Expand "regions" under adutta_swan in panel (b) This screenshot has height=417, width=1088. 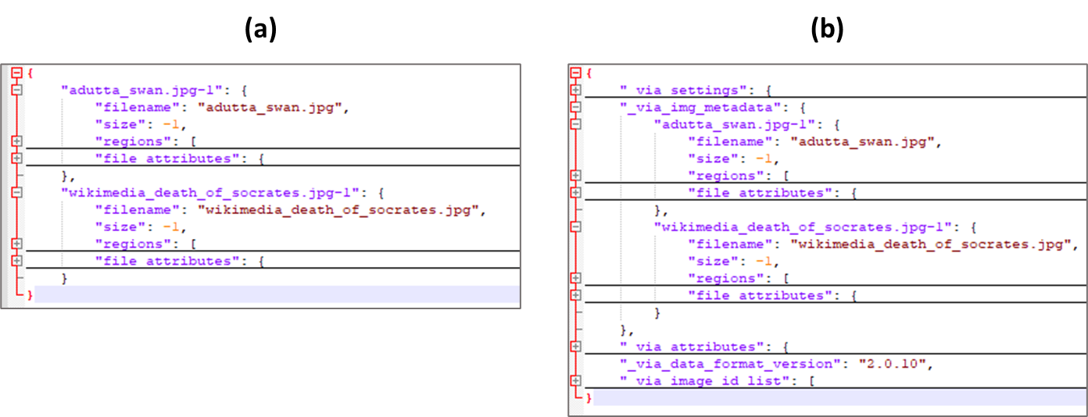click(576, 176)
